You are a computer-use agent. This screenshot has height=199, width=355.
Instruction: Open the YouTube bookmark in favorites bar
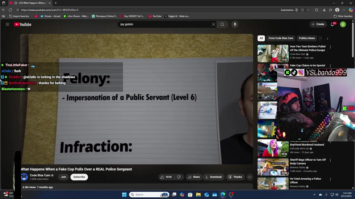pyautogui.click(x=155, y=16)
